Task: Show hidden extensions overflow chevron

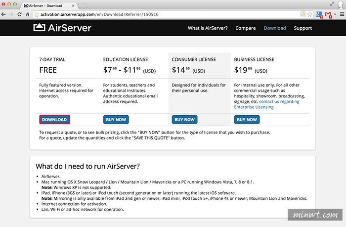Action: pyautogui.click(x=335, y=14)
